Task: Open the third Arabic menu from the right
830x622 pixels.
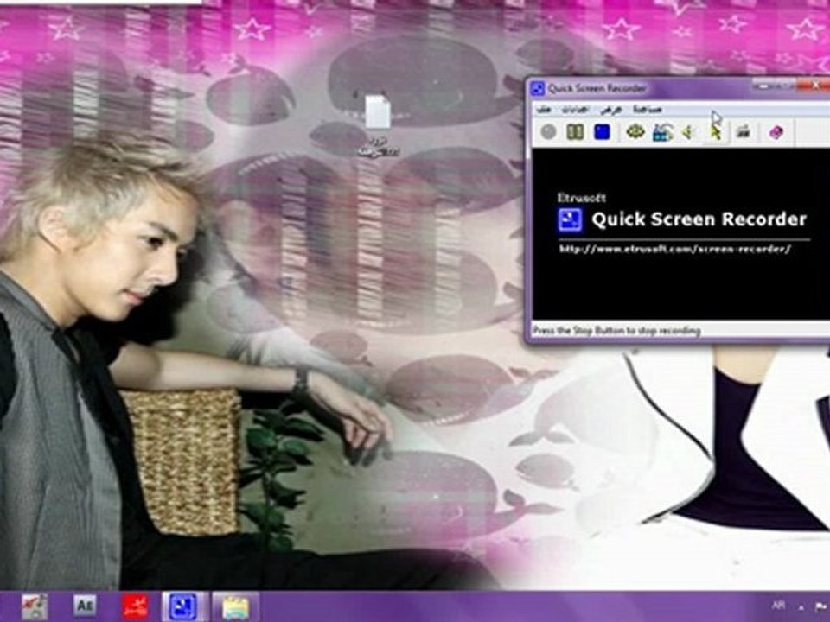Action: coord(575,110)
